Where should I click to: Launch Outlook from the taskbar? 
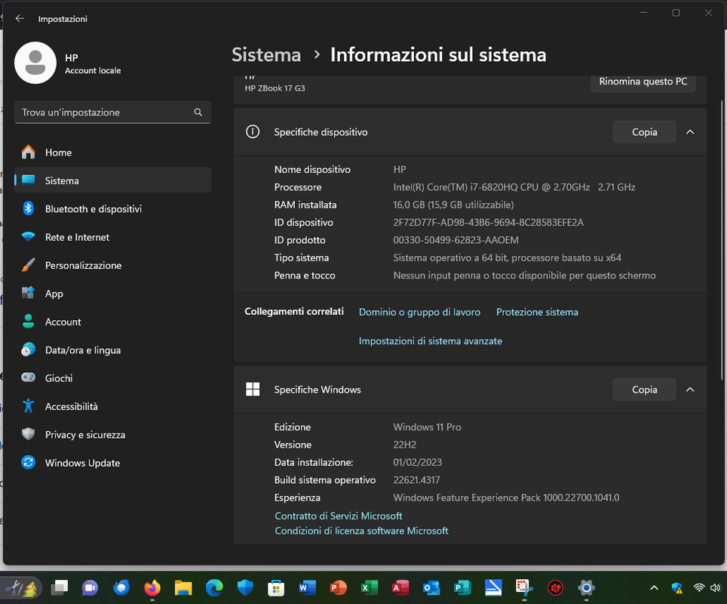431,587
